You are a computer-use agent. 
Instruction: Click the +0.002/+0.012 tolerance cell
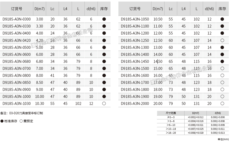click(196, 117)
